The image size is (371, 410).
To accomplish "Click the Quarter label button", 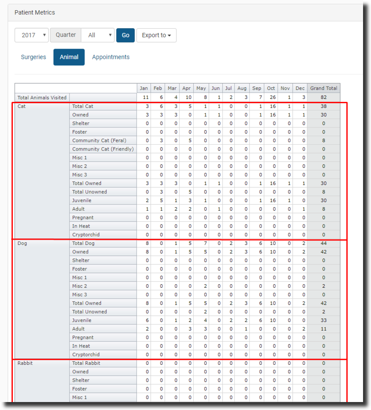I will [65, 35].
